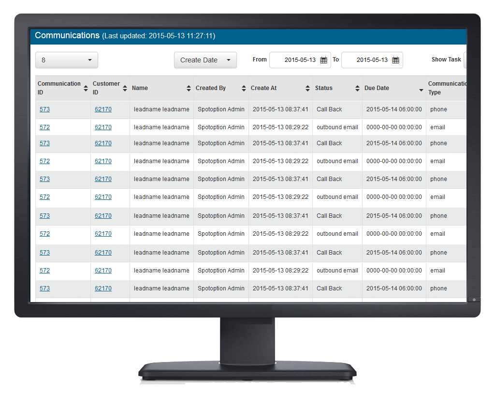Sort using Status column arrows
The image size is (495, 393).
(357, 88)
